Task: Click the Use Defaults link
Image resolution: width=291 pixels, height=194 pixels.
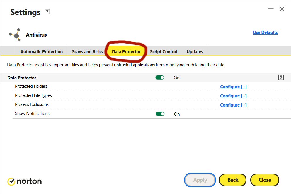Action: [x=265, y=32]
